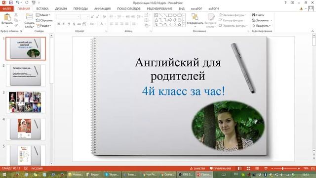Select slide 2 thumbnail
This screenshot has width=316, height=178.
coord(26,76)
